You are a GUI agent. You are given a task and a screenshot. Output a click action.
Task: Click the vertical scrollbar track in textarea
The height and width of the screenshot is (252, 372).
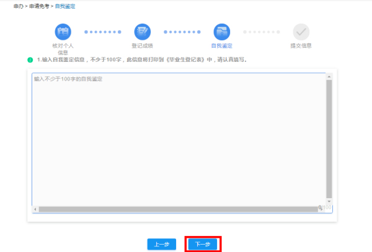tap(329, 139)
